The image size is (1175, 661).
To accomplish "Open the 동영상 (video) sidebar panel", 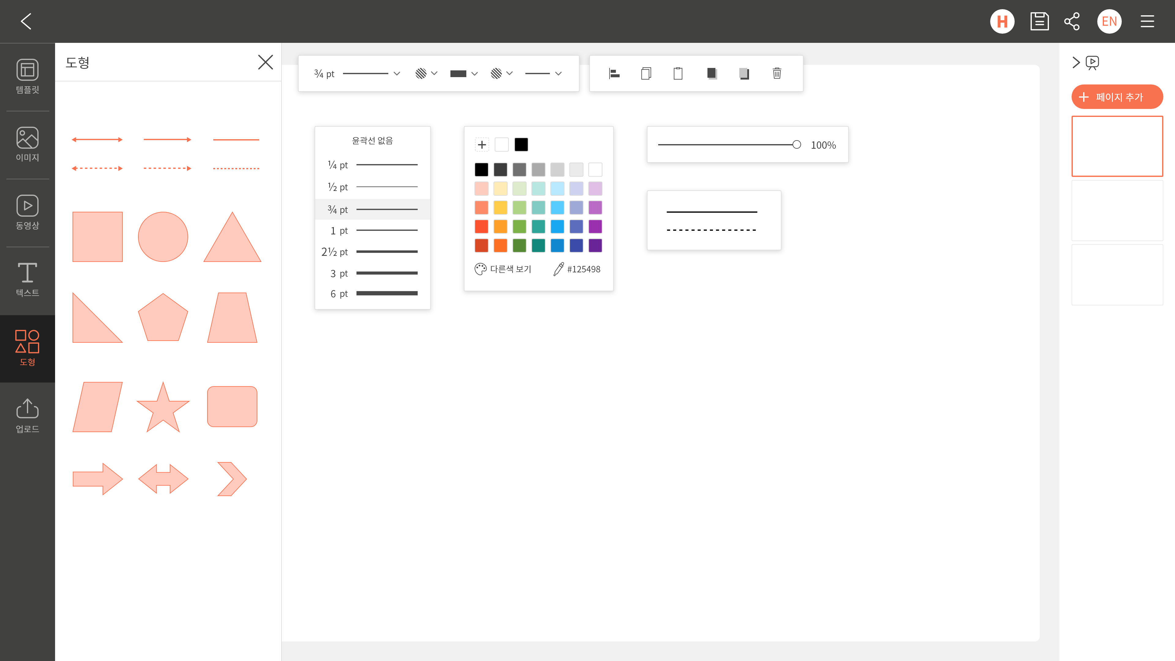I will pyautogui.click(x=27, y=213).
